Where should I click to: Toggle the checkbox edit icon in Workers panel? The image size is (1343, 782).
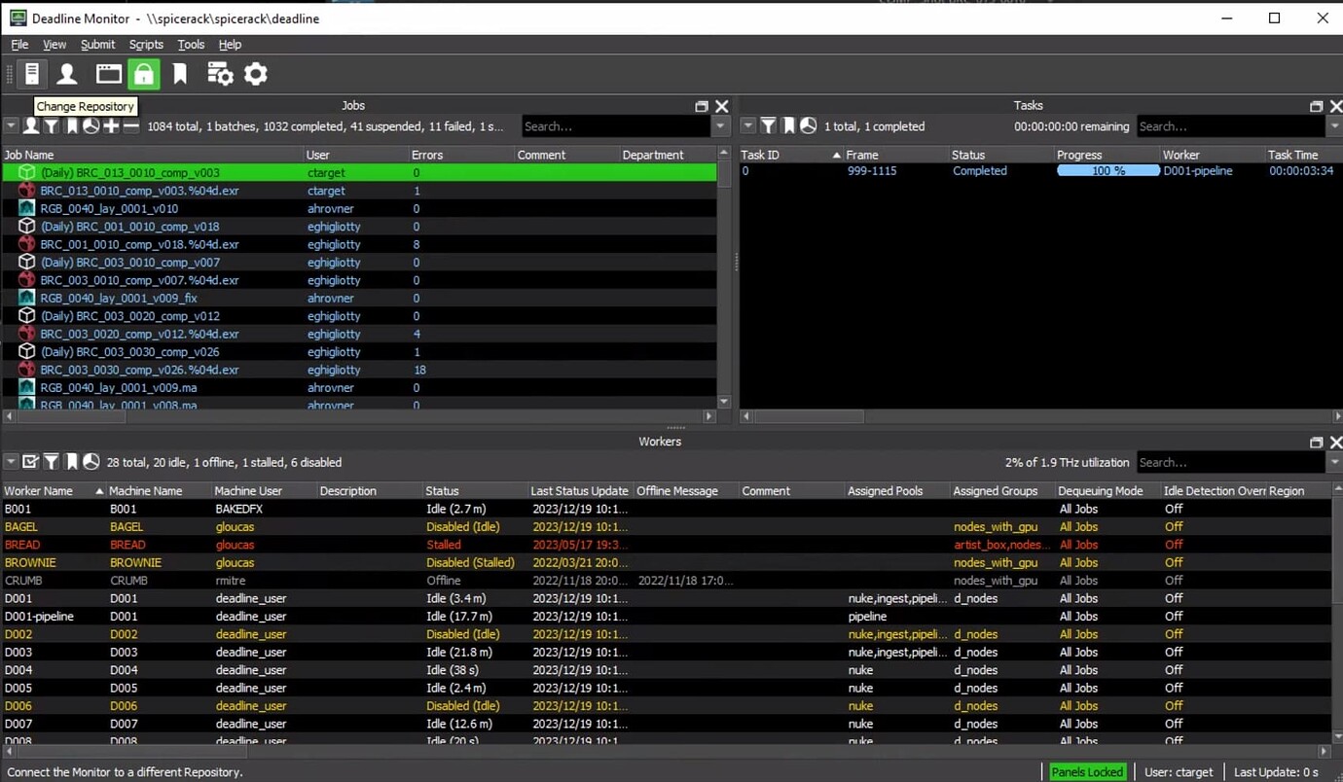(x=31, y=462)
